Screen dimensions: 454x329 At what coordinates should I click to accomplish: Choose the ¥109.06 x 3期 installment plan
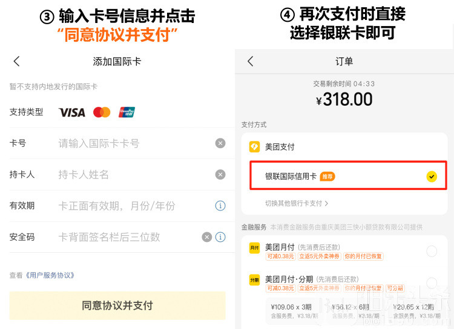tap(292, 311)
